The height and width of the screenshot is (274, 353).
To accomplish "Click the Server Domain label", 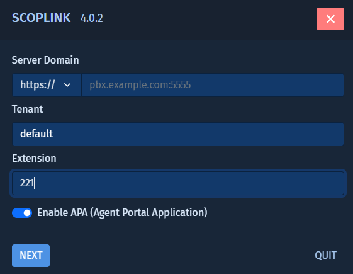I will 45,60.
